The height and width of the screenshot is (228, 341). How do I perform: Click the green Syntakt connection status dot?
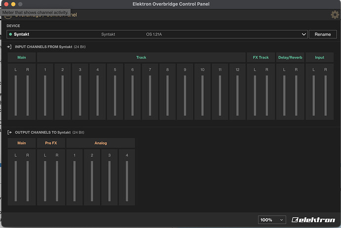click(x=10, y=35)
